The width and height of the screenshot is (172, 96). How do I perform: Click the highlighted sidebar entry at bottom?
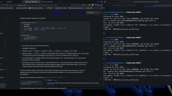tap(3, 85)
